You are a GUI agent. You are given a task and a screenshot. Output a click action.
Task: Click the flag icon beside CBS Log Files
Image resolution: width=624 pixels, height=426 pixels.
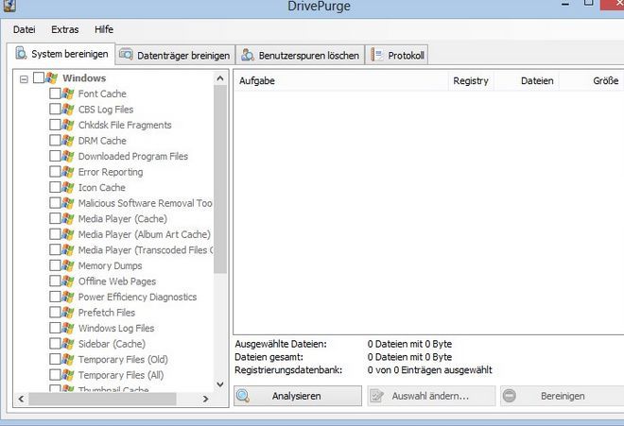click(68, 110)
